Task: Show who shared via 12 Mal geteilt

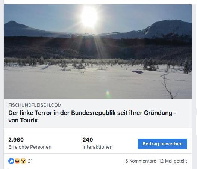Action: pyautogui.click(x=173, y=161)
